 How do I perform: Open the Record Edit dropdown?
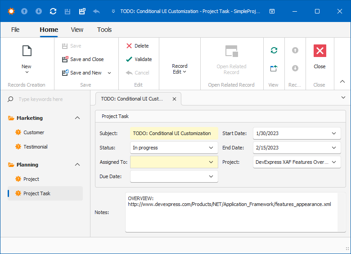click(180, 69)
